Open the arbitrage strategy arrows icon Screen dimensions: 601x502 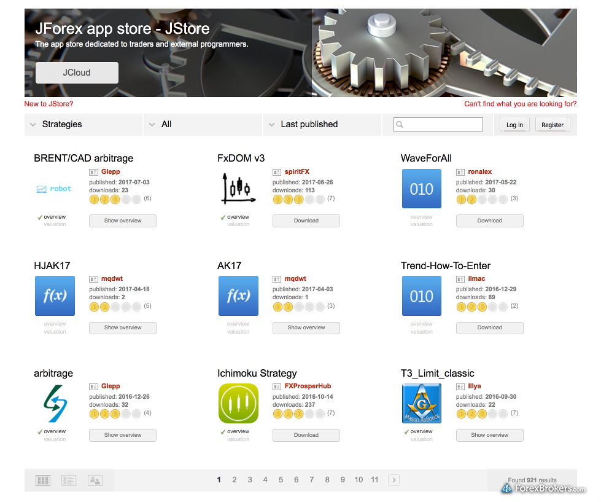pyautogui.click(x=55, y=404)
